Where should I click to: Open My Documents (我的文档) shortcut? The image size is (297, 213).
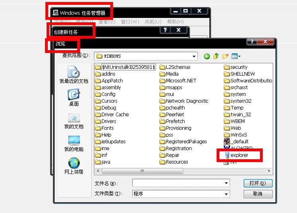point(74,121)
